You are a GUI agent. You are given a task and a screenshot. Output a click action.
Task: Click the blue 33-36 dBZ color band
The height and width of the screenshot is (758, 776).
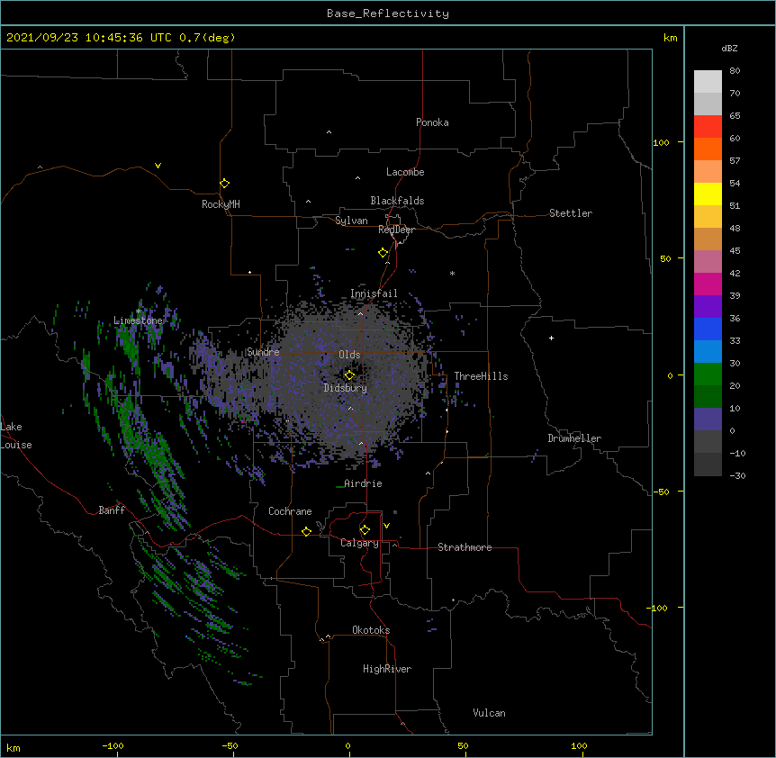click(x=708, y=329)
